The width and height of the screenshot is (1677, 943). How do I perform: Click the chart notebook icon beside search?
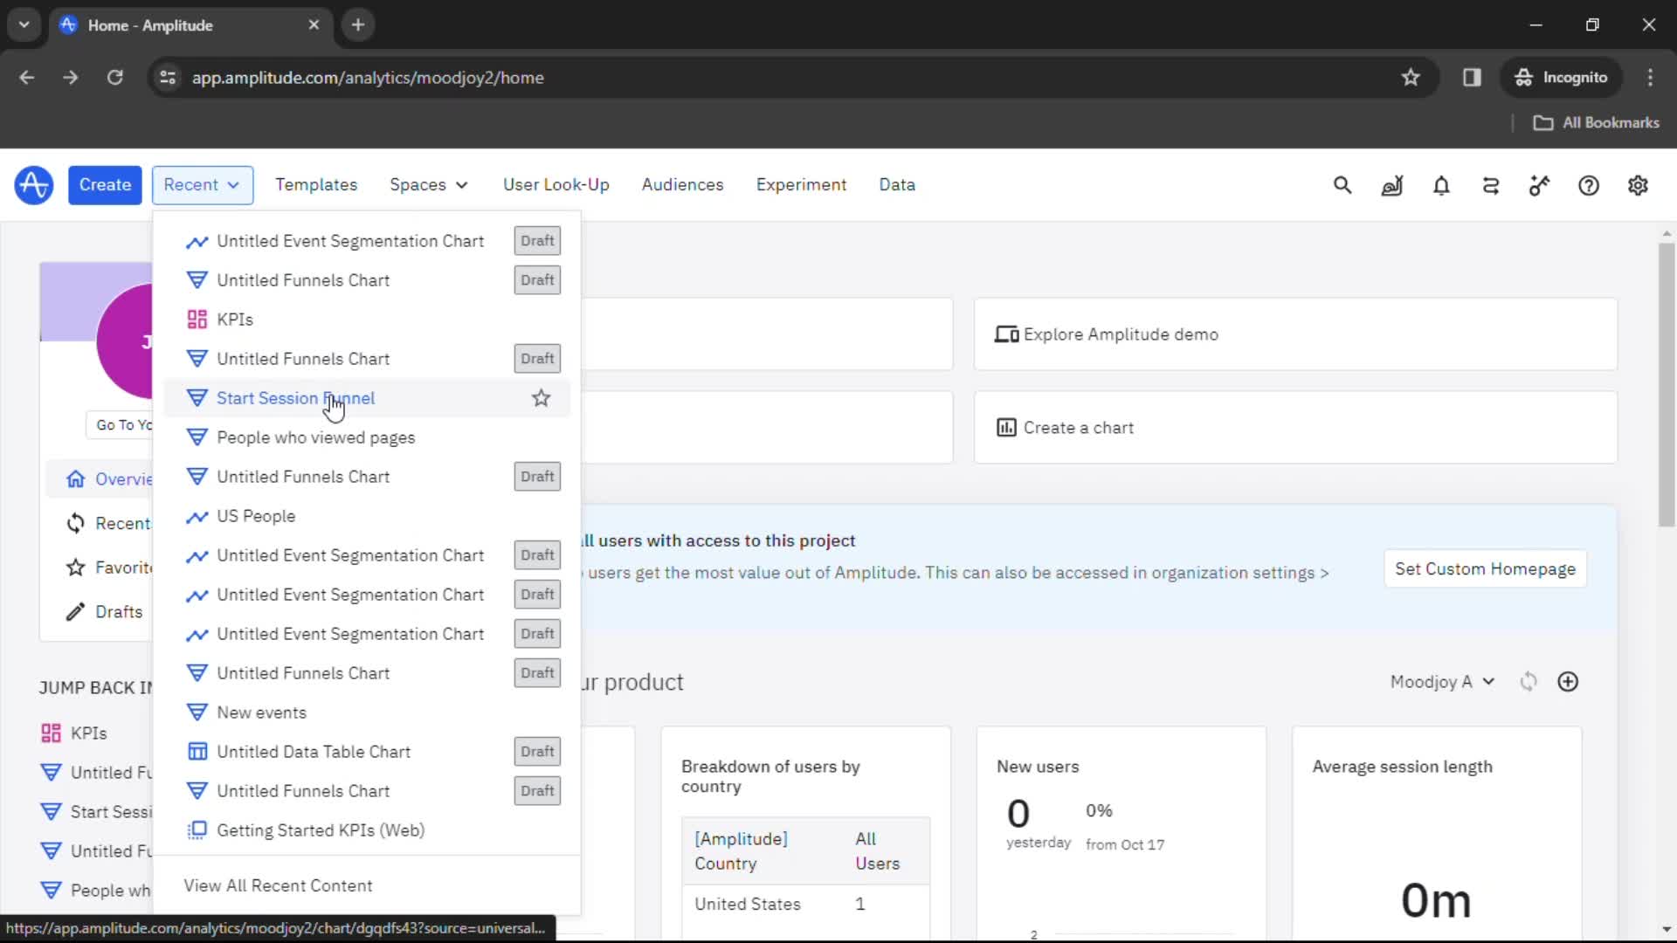pyautogui.click(x=1392, y=185)
